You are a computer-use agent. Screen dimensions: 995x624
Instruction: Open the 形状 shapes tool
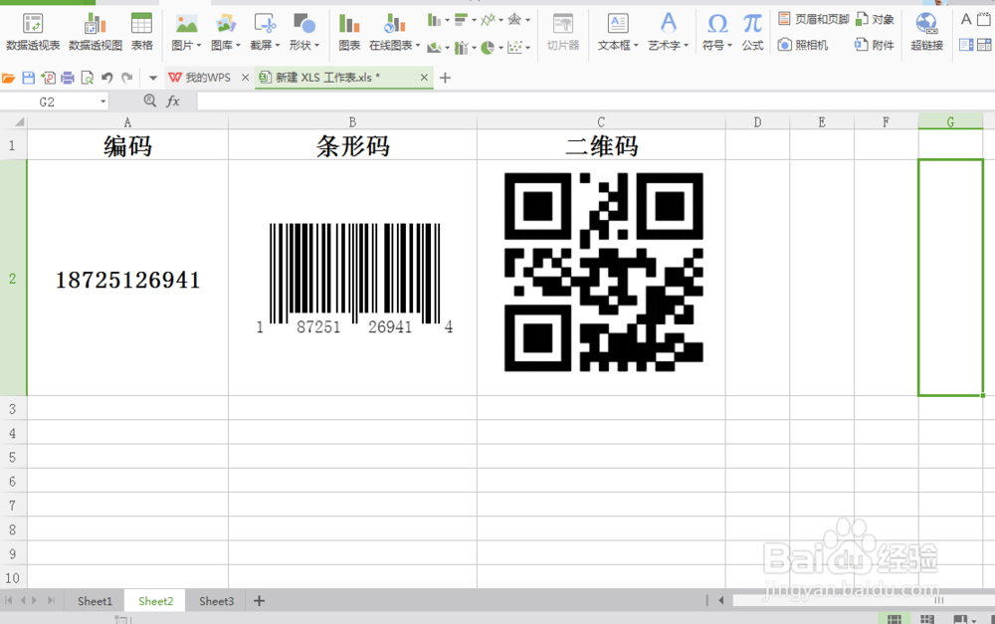303,32
